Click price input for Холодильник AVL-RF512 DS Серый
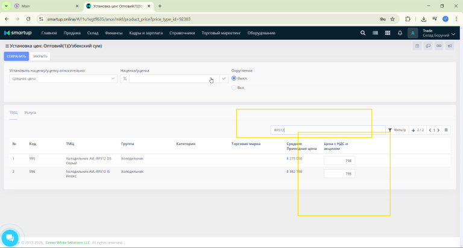 339,161
